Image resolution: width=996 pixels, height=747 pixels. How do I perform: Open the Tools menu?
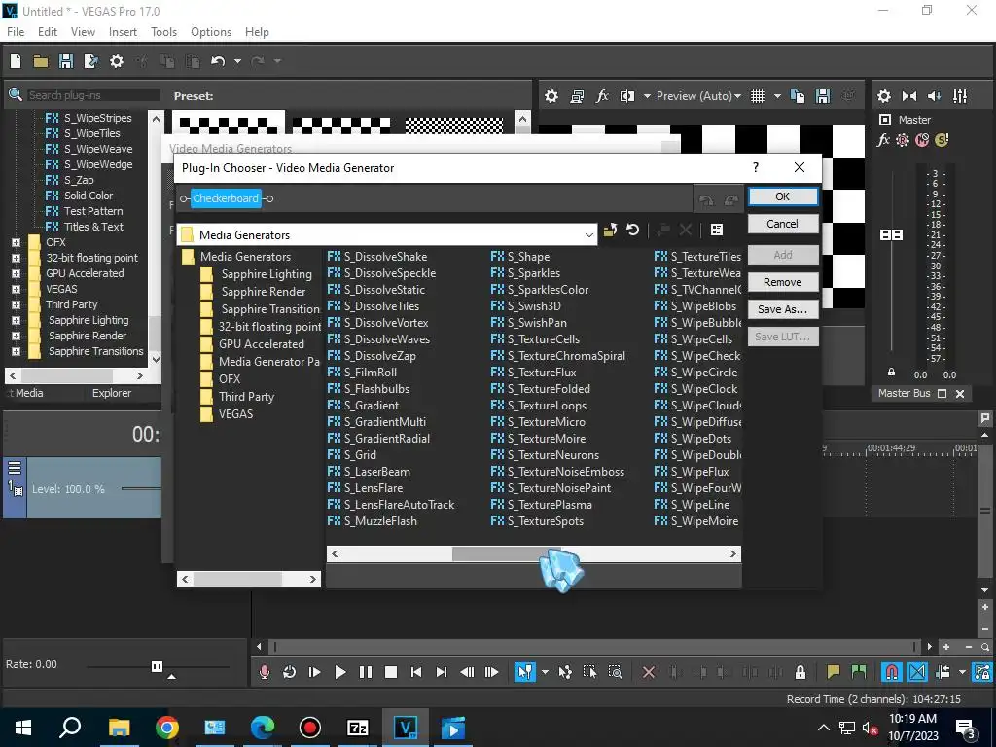point(163,32)
